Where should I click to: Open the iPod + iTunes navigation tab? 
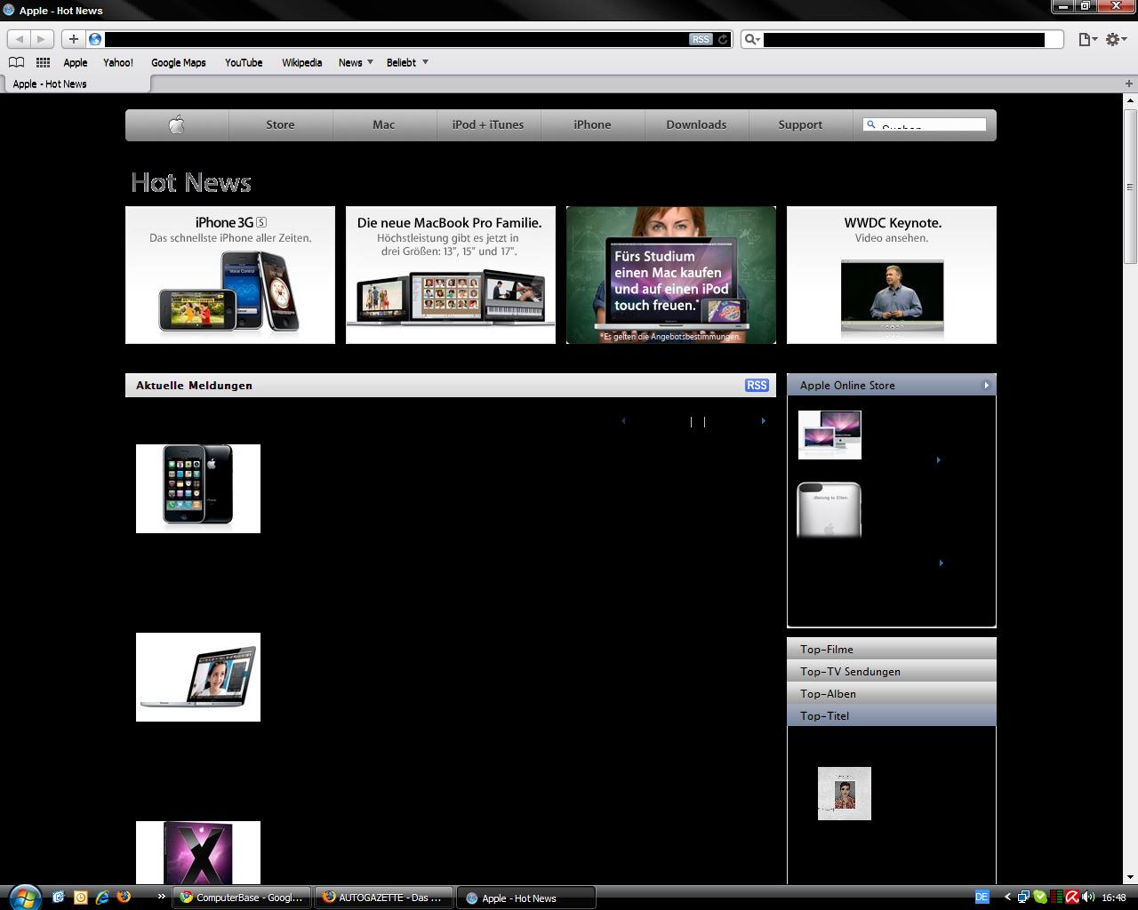tap(488, 124)
